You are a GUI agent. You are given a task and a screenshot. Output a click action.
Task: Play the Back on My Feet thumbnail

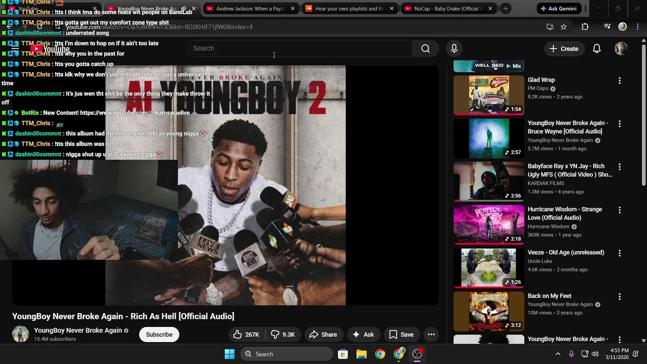pos(489,311)
